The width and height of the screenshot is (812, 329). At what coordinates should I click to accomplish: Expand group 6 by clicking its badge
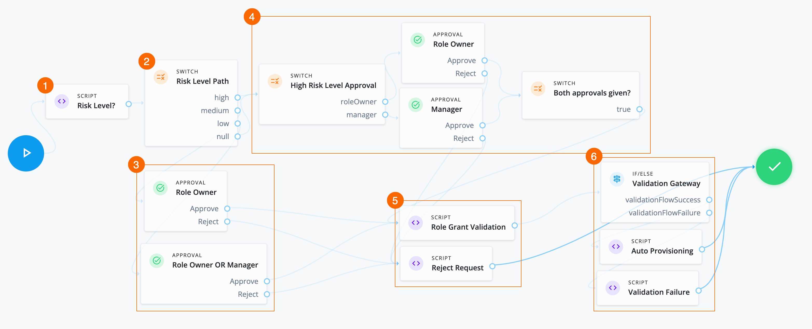click(594, 156)
